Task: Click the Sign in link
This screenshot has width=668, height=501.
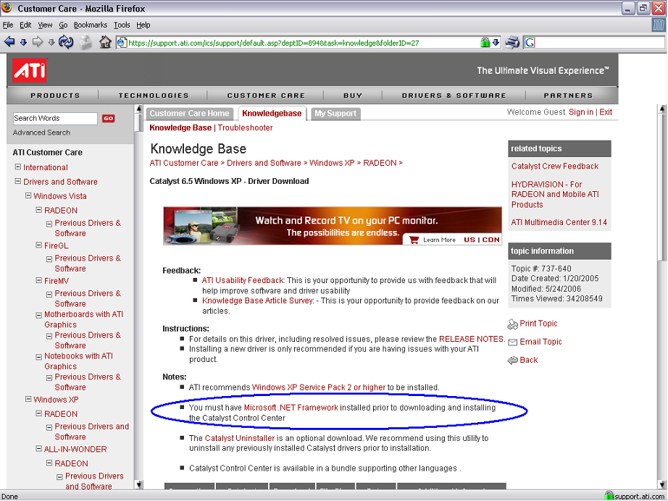Action: 581,112
